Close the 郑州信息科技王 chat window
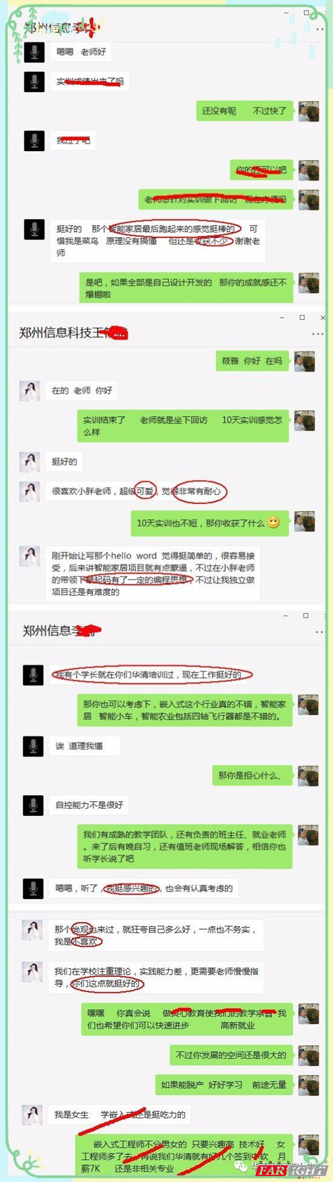The height and width of the screenshot is (1182, 333). 323,317
